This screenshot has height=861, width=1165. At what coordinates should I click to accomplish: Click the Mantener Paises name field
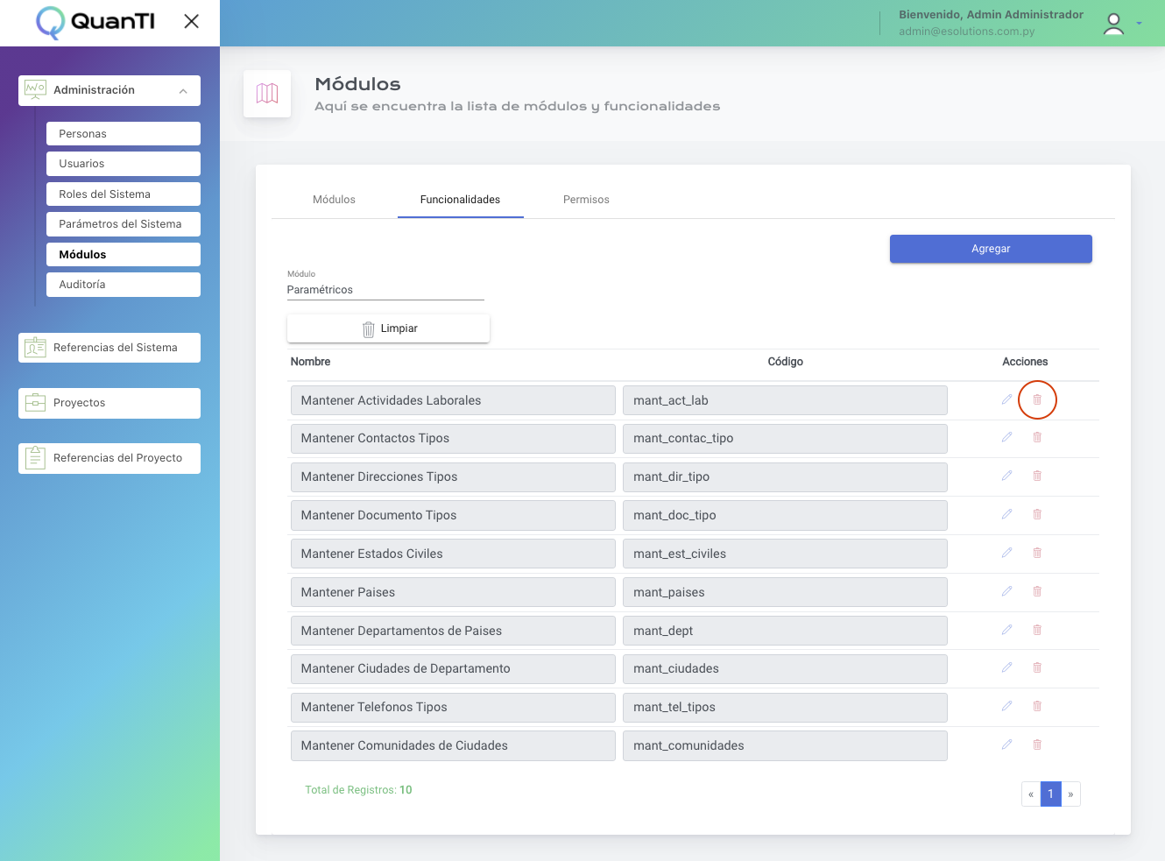pyautogui.click(x=453, y=592)
